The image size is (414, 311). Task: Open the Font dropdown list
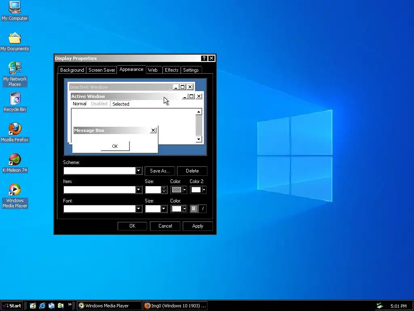138,209
